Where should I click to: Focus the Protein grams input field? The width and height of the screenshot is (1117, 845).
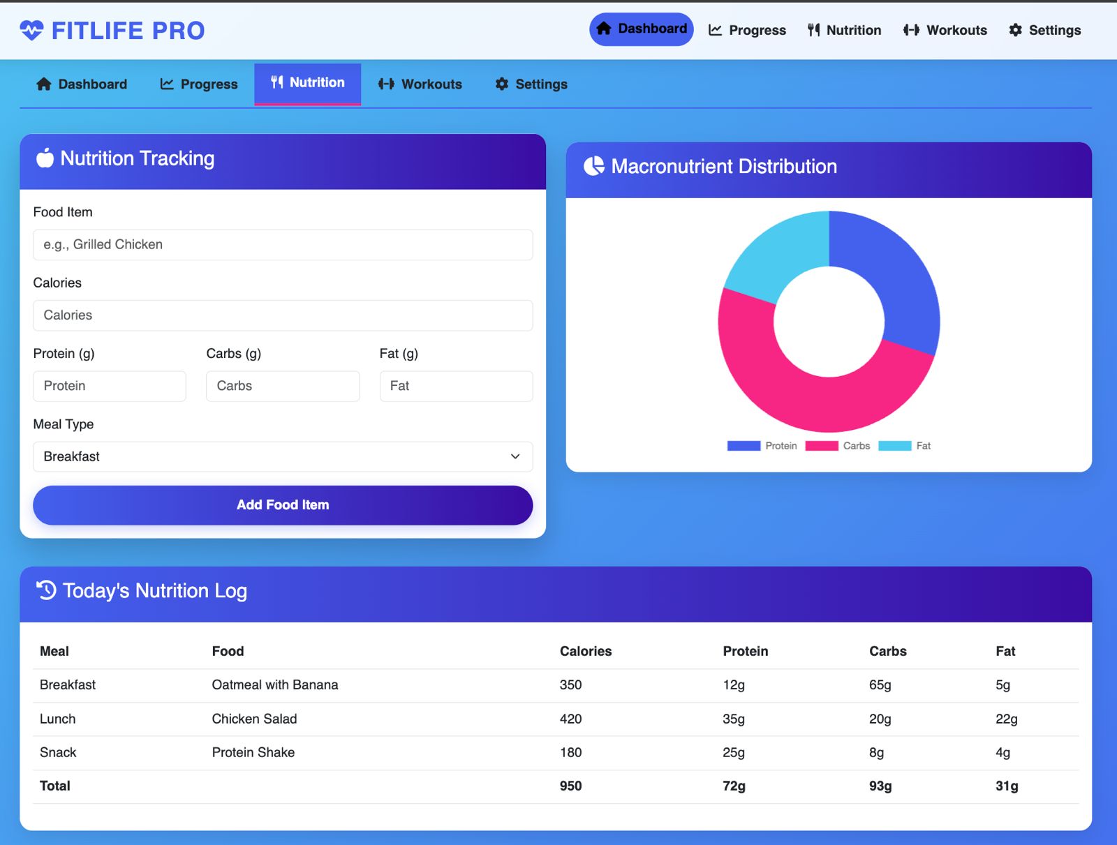110,386
